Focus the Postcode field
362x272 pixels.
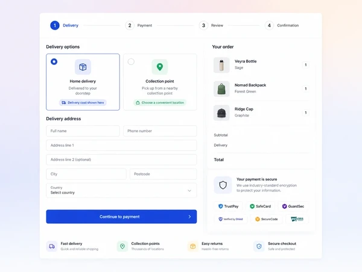[x=164, y=174]
